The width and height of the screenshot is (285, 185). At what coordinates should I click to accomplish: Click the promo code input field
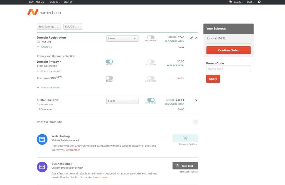click(228, 69)
